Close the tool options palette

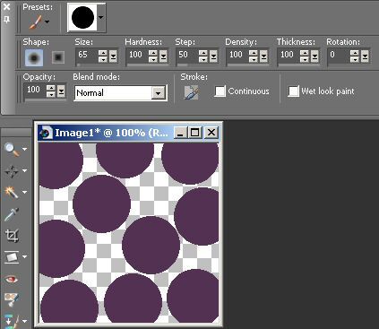tap(6, 6)
